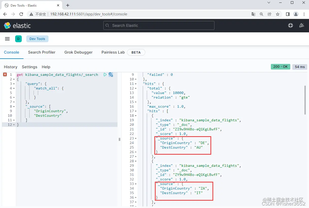Collapse the query block on editor line 3
Image resolution: width=309 pixels, height=208 pixels.
pyautogui.click(x=14, y=84)
